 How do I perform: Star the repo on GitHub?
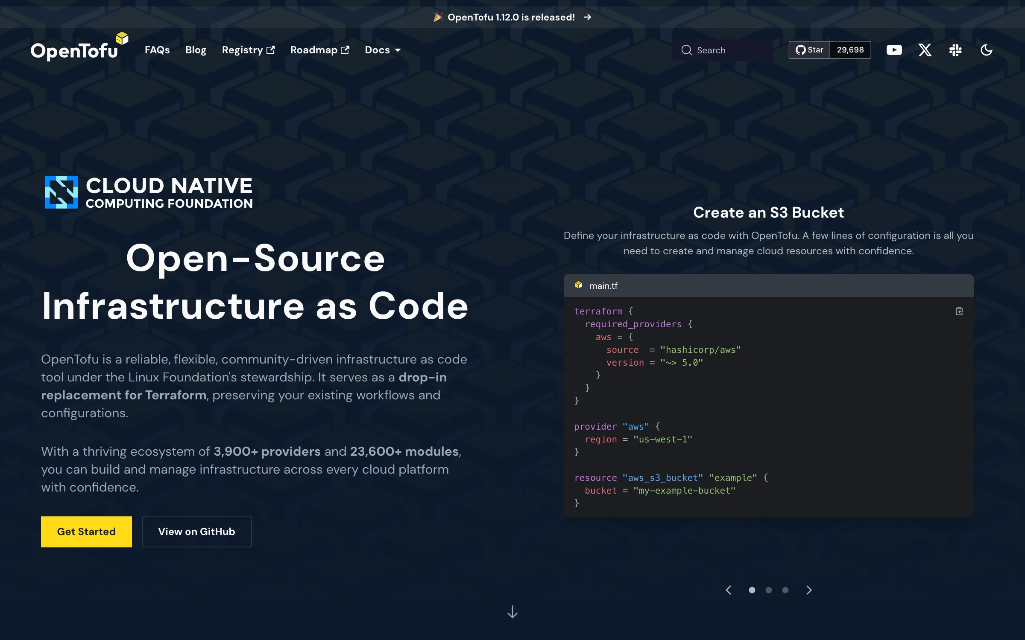[809, 50]
